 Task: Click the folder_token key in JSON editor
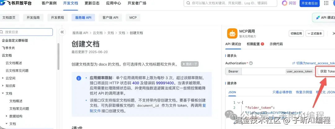[x=259, y=108]
